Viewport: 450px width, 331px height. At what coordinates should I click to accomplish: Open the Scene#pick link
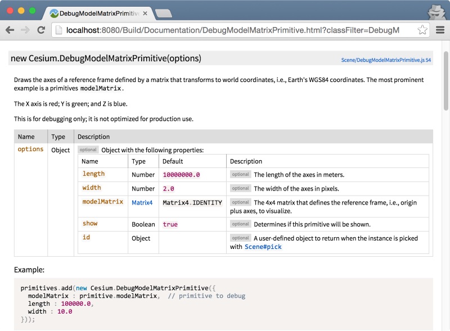263,247
